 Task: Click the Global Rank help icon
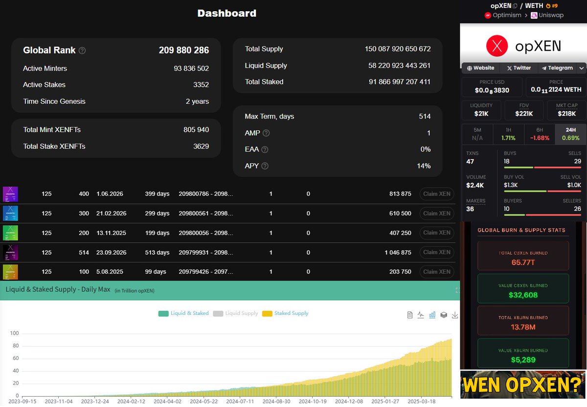[82, 50]
